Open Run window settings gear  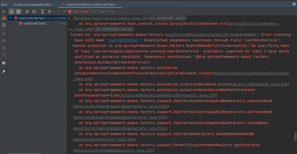294,4
